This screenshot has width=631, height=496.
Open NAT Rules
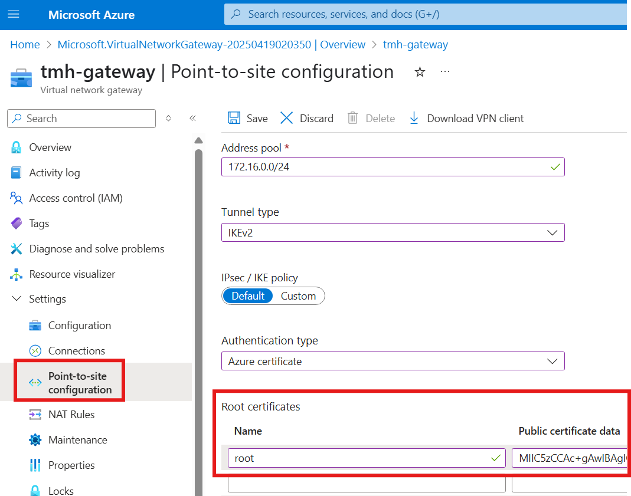pyautogui.click(x=71, y=415)
